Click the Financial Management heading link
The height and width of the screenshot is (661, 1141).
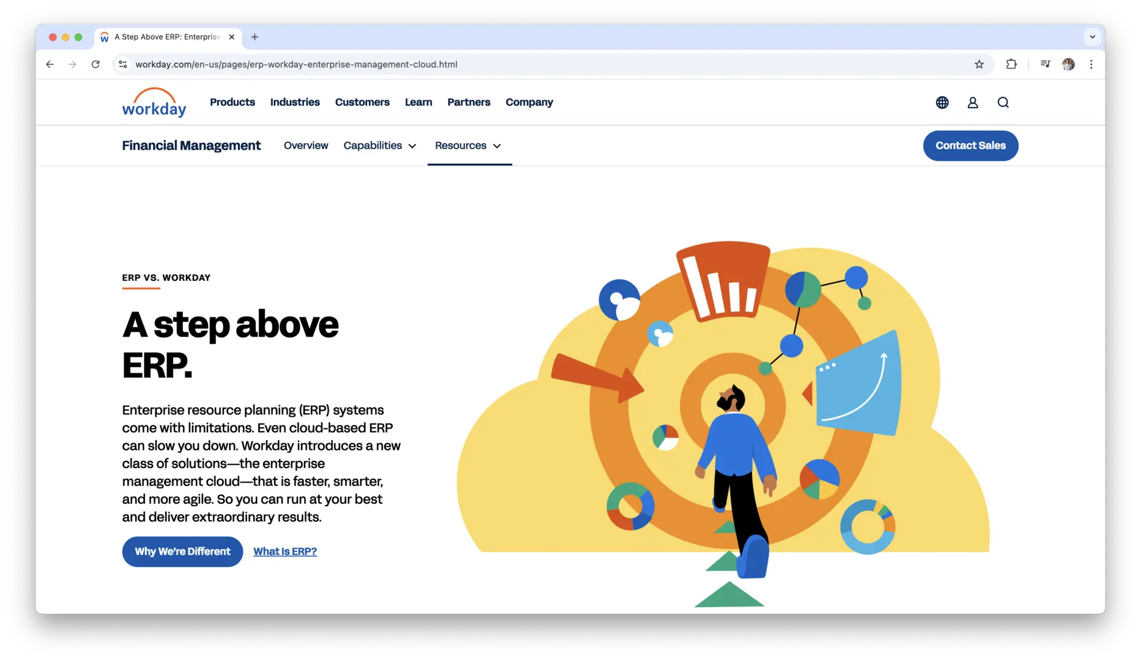(x=191, y=146)
